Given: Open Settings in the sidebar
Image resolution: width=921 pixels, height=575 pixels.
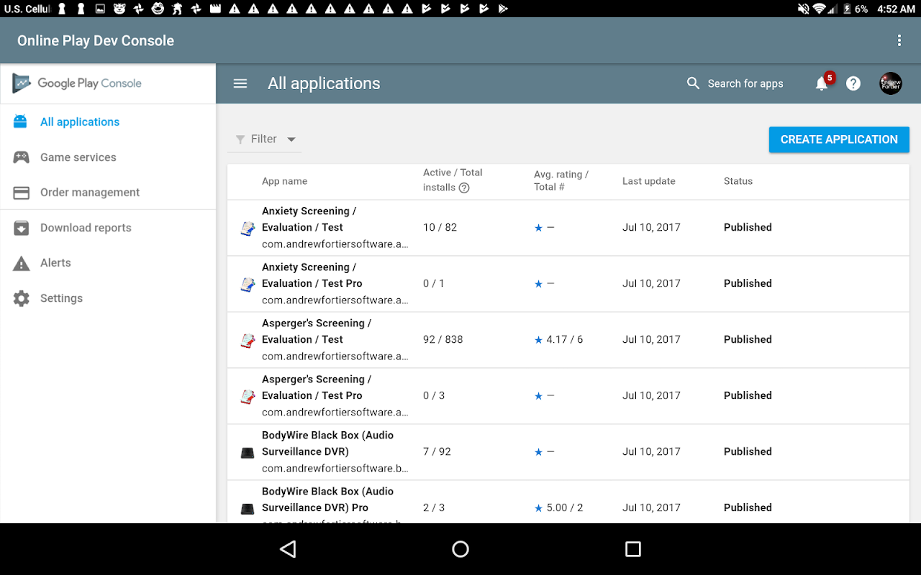Looking at the screenshot, I should pos(108,298).
